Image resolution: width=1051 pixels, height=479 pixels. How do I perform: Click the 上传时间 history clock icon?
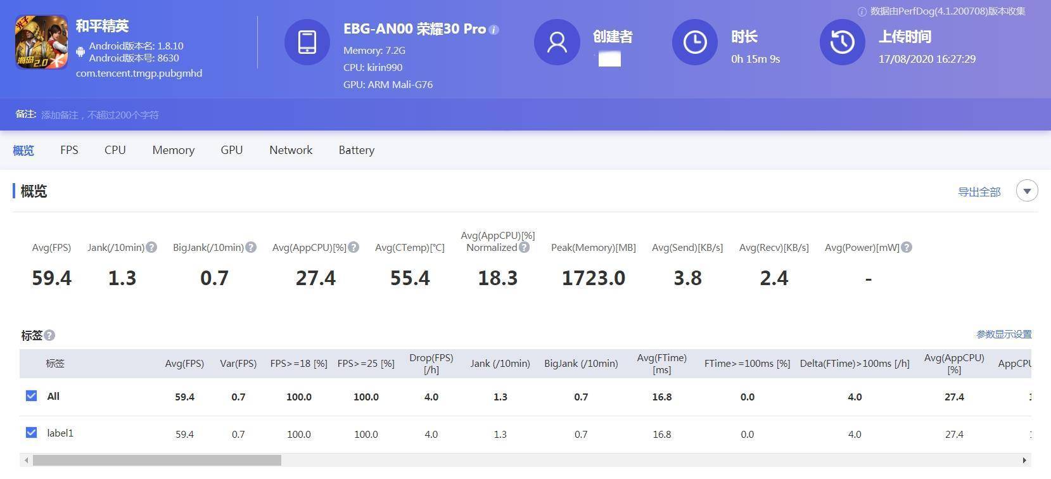[x=843, y=42]
